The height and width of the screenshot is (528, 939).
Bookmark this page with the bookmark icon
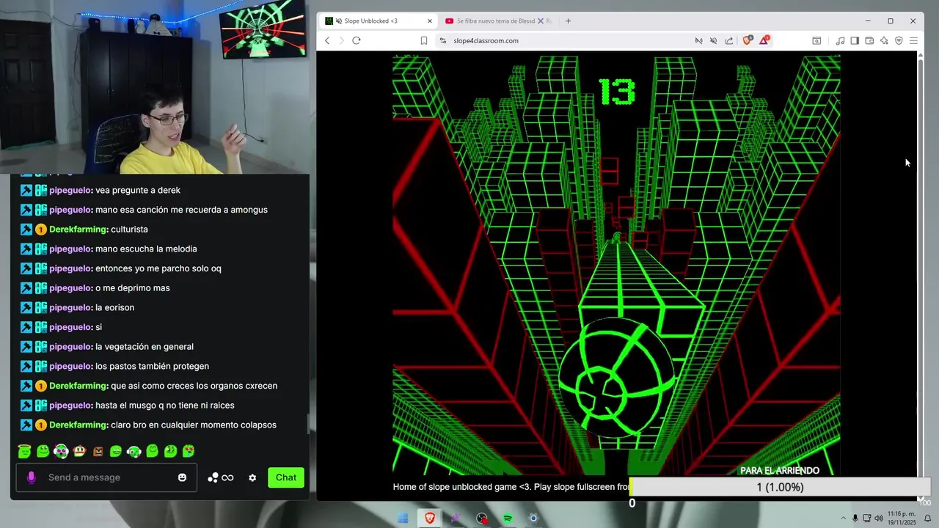pyautogui.click(x=423, y=40)
